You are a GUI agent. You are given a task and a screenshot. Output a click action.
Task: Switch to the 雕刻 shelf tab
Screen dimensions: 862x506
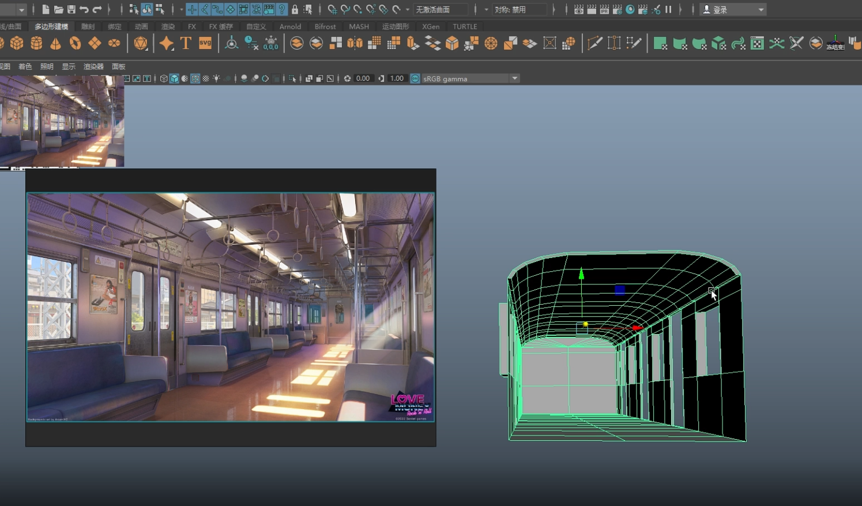(x=88, y=27)
